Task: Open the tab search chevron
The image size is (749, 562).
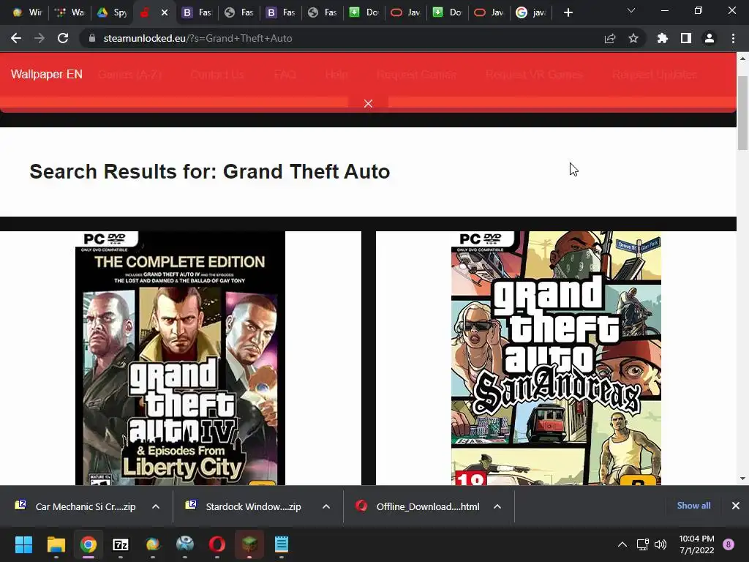Action: [631, 10]
